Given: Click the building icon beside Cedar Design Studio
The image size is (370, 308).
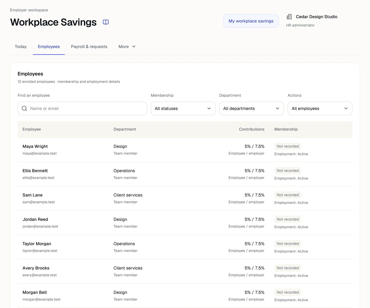Looking at the screenshot, I should tap(289, 17).
